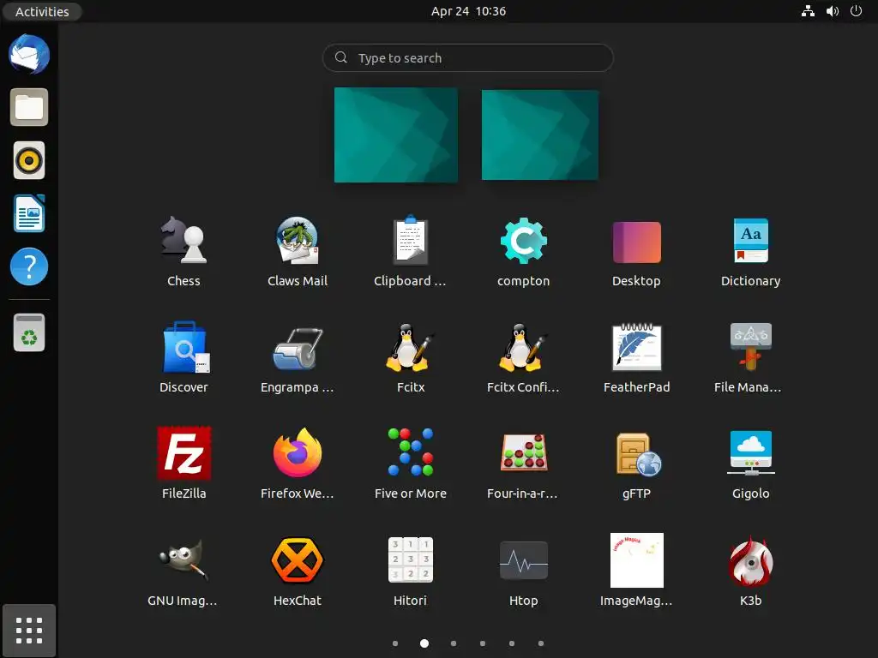Click the Show Applications grid button
The image size is (878, 658).
[29, 631]
